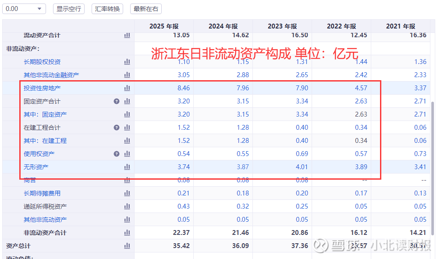The width and height of the screenshot is (444, 259).
Task: Click 0.43 value for 递延所得税资产 in 2025
Action: (184, 206)
